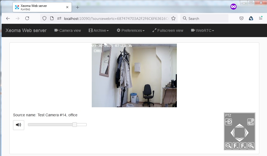Image resolution: width=267 pixels, height=156 pixels.
Task: Click the shield tracking protection icon
Action: (44, 18)
